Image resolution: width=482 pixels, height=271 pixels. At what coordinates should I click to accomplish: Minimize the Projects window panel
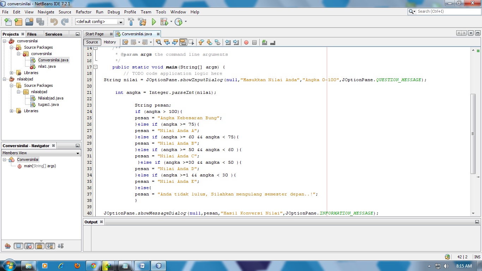[x=78, y=34]
